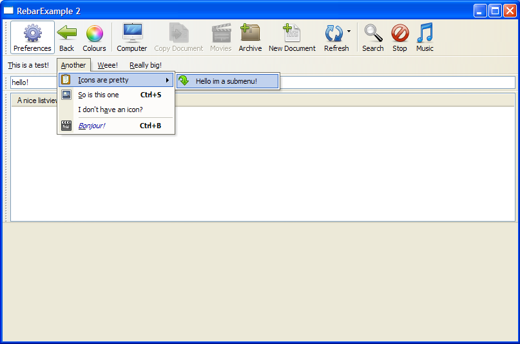Open the 'Another' menu

click(73, 65)
